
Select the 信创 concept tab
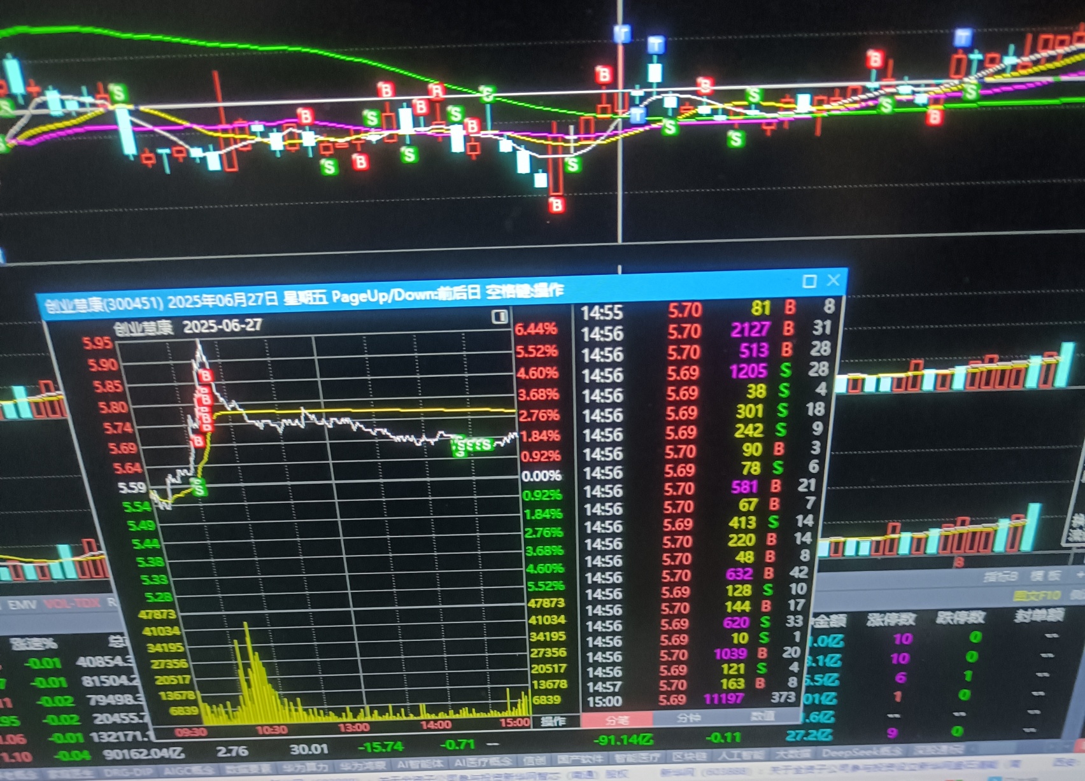(534, 760)
